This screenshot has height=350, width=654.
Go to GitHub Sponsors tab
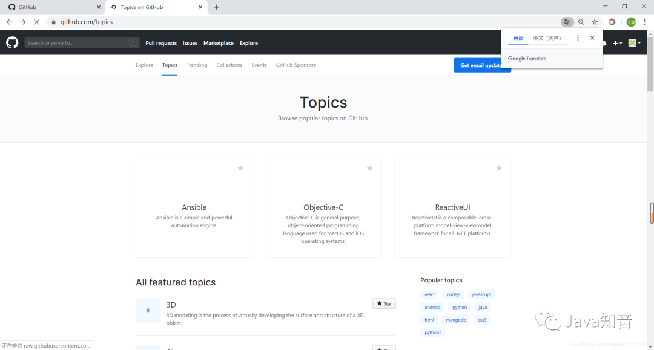(296, 65)
